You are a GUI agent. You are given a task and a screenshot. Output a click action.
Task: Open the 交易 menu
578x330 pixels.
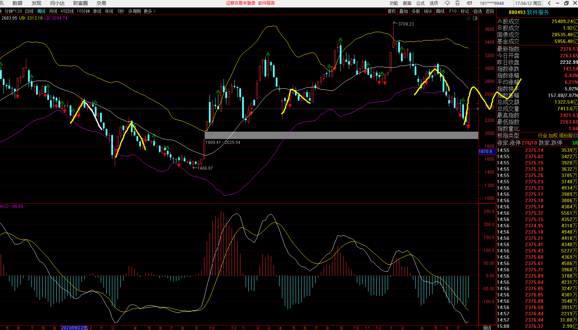101,3
